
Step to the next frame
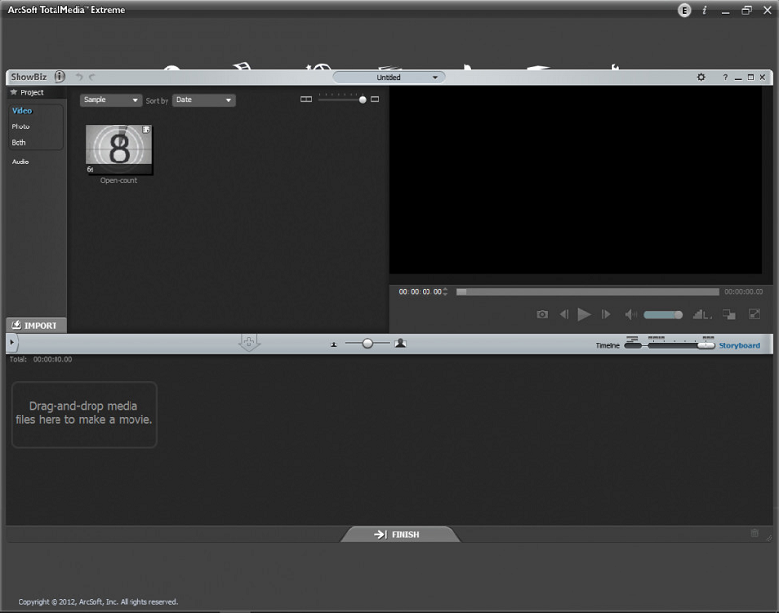click(x=606, y=314)
